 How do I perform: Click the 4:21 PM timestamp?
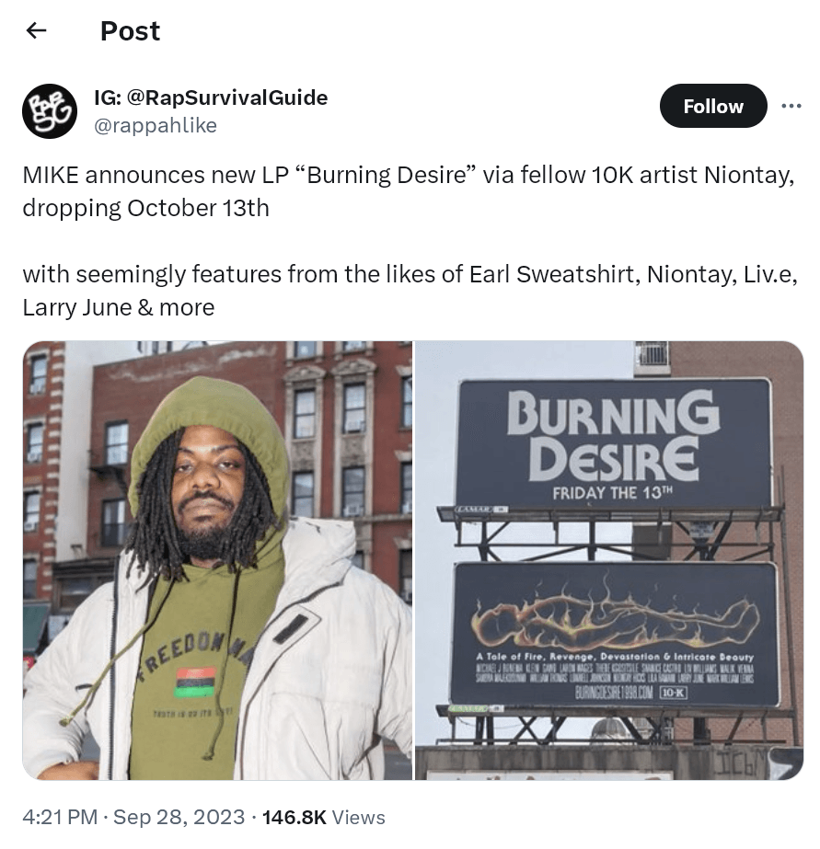pyautogui.click(x=60, y=817)
